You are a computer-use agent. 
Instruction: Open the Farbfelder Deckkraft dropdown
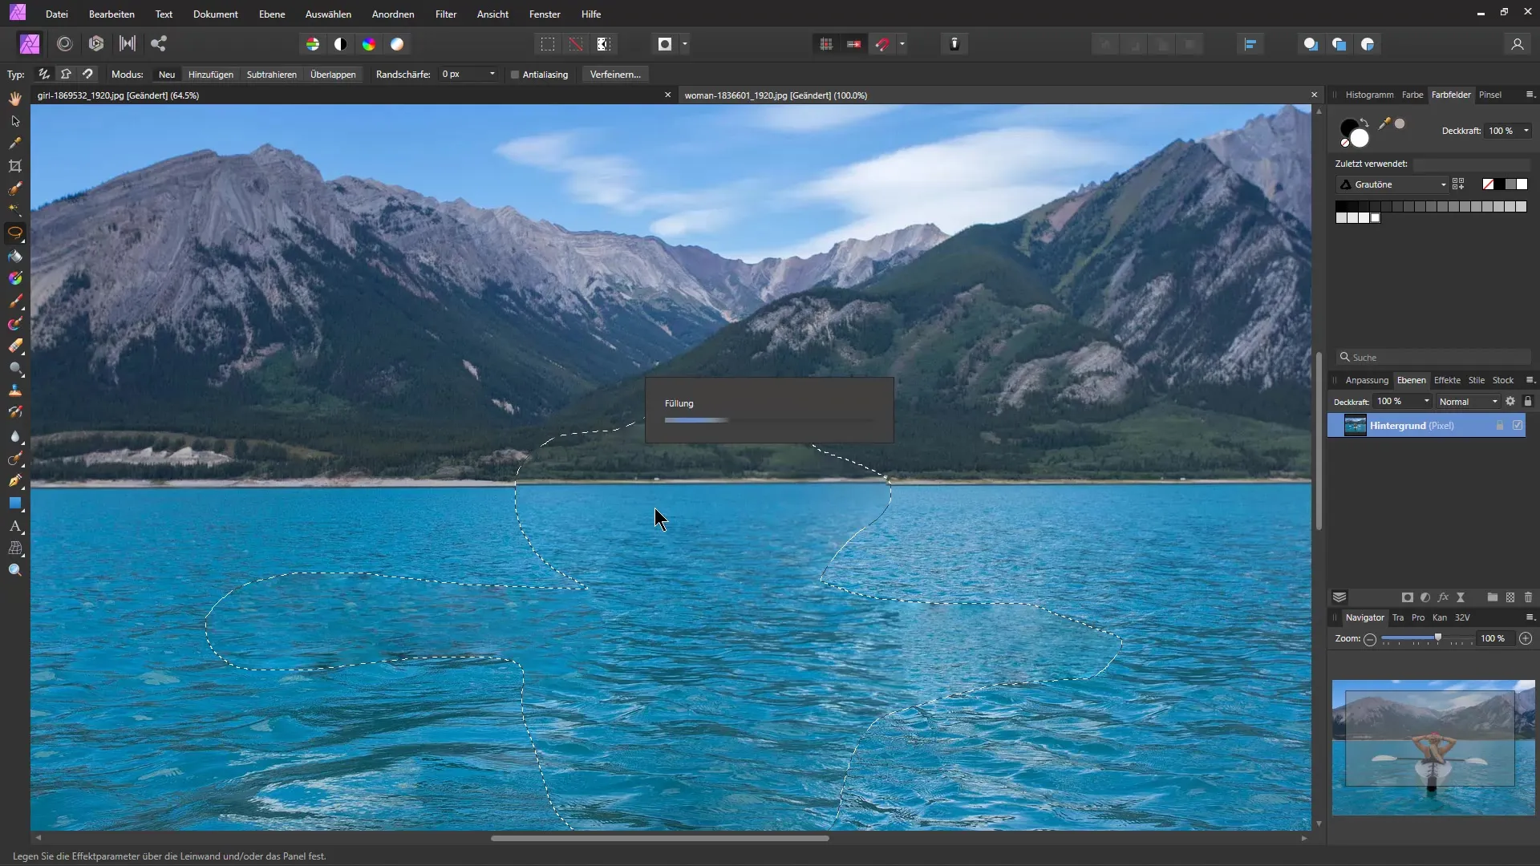coord(1526,131)
